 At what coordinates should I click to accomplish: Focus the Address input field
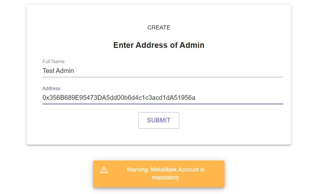pos(162,98)
